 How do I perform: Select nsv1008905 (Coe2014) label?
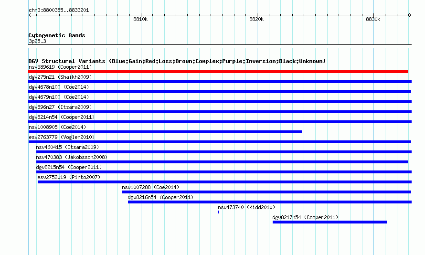(57, 127)
